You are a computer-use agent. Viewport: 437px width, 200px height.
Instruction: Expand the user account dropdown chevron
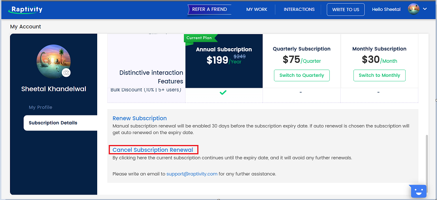[x=425, y=9]
